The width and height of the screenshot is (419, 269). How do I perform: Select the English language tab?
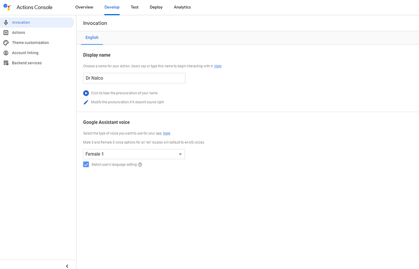pos(92,38)
